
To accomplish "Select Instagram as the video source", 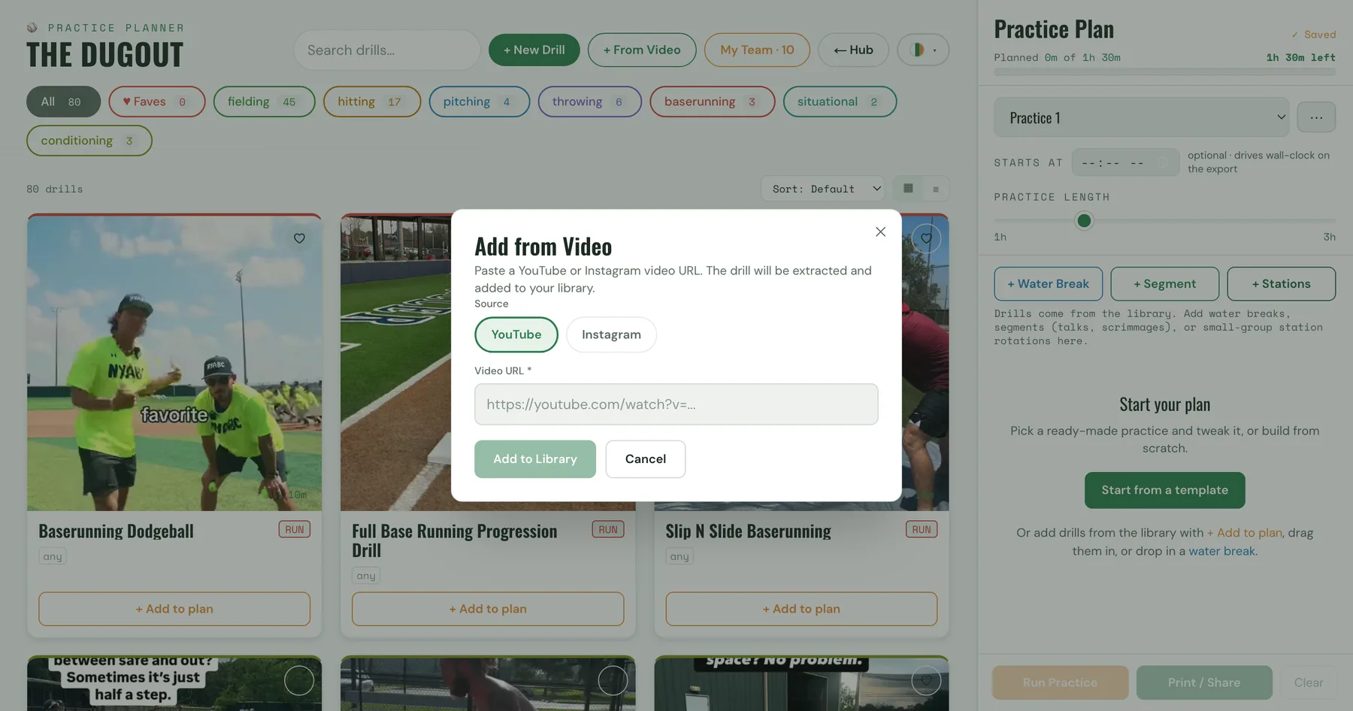I will pos(611,334).
